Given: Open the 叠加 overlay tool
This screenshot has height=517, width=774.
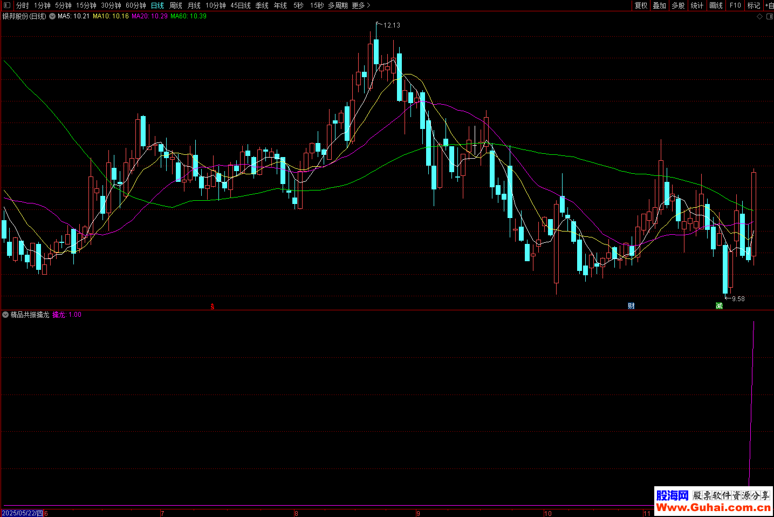Looking at the screenshot, I should [659, 5].
